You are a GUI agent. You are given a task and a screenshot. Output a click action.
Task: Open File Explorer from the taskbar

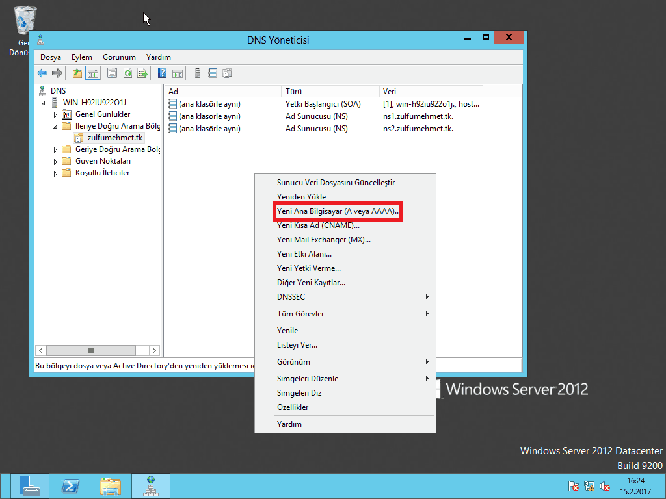point(111,486)
